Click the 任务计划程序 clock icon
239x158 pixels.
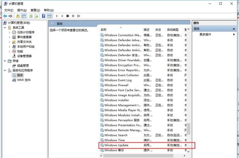14,32
